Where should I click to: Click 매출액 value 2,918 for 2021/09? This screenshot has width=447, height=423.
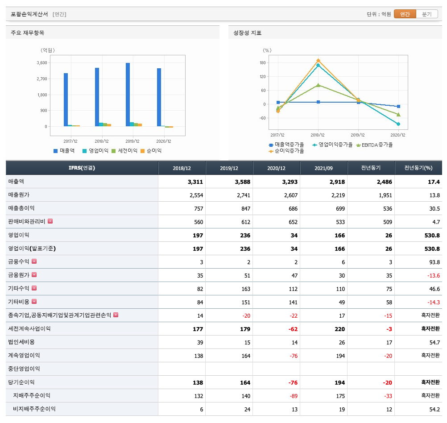(337, 182)
